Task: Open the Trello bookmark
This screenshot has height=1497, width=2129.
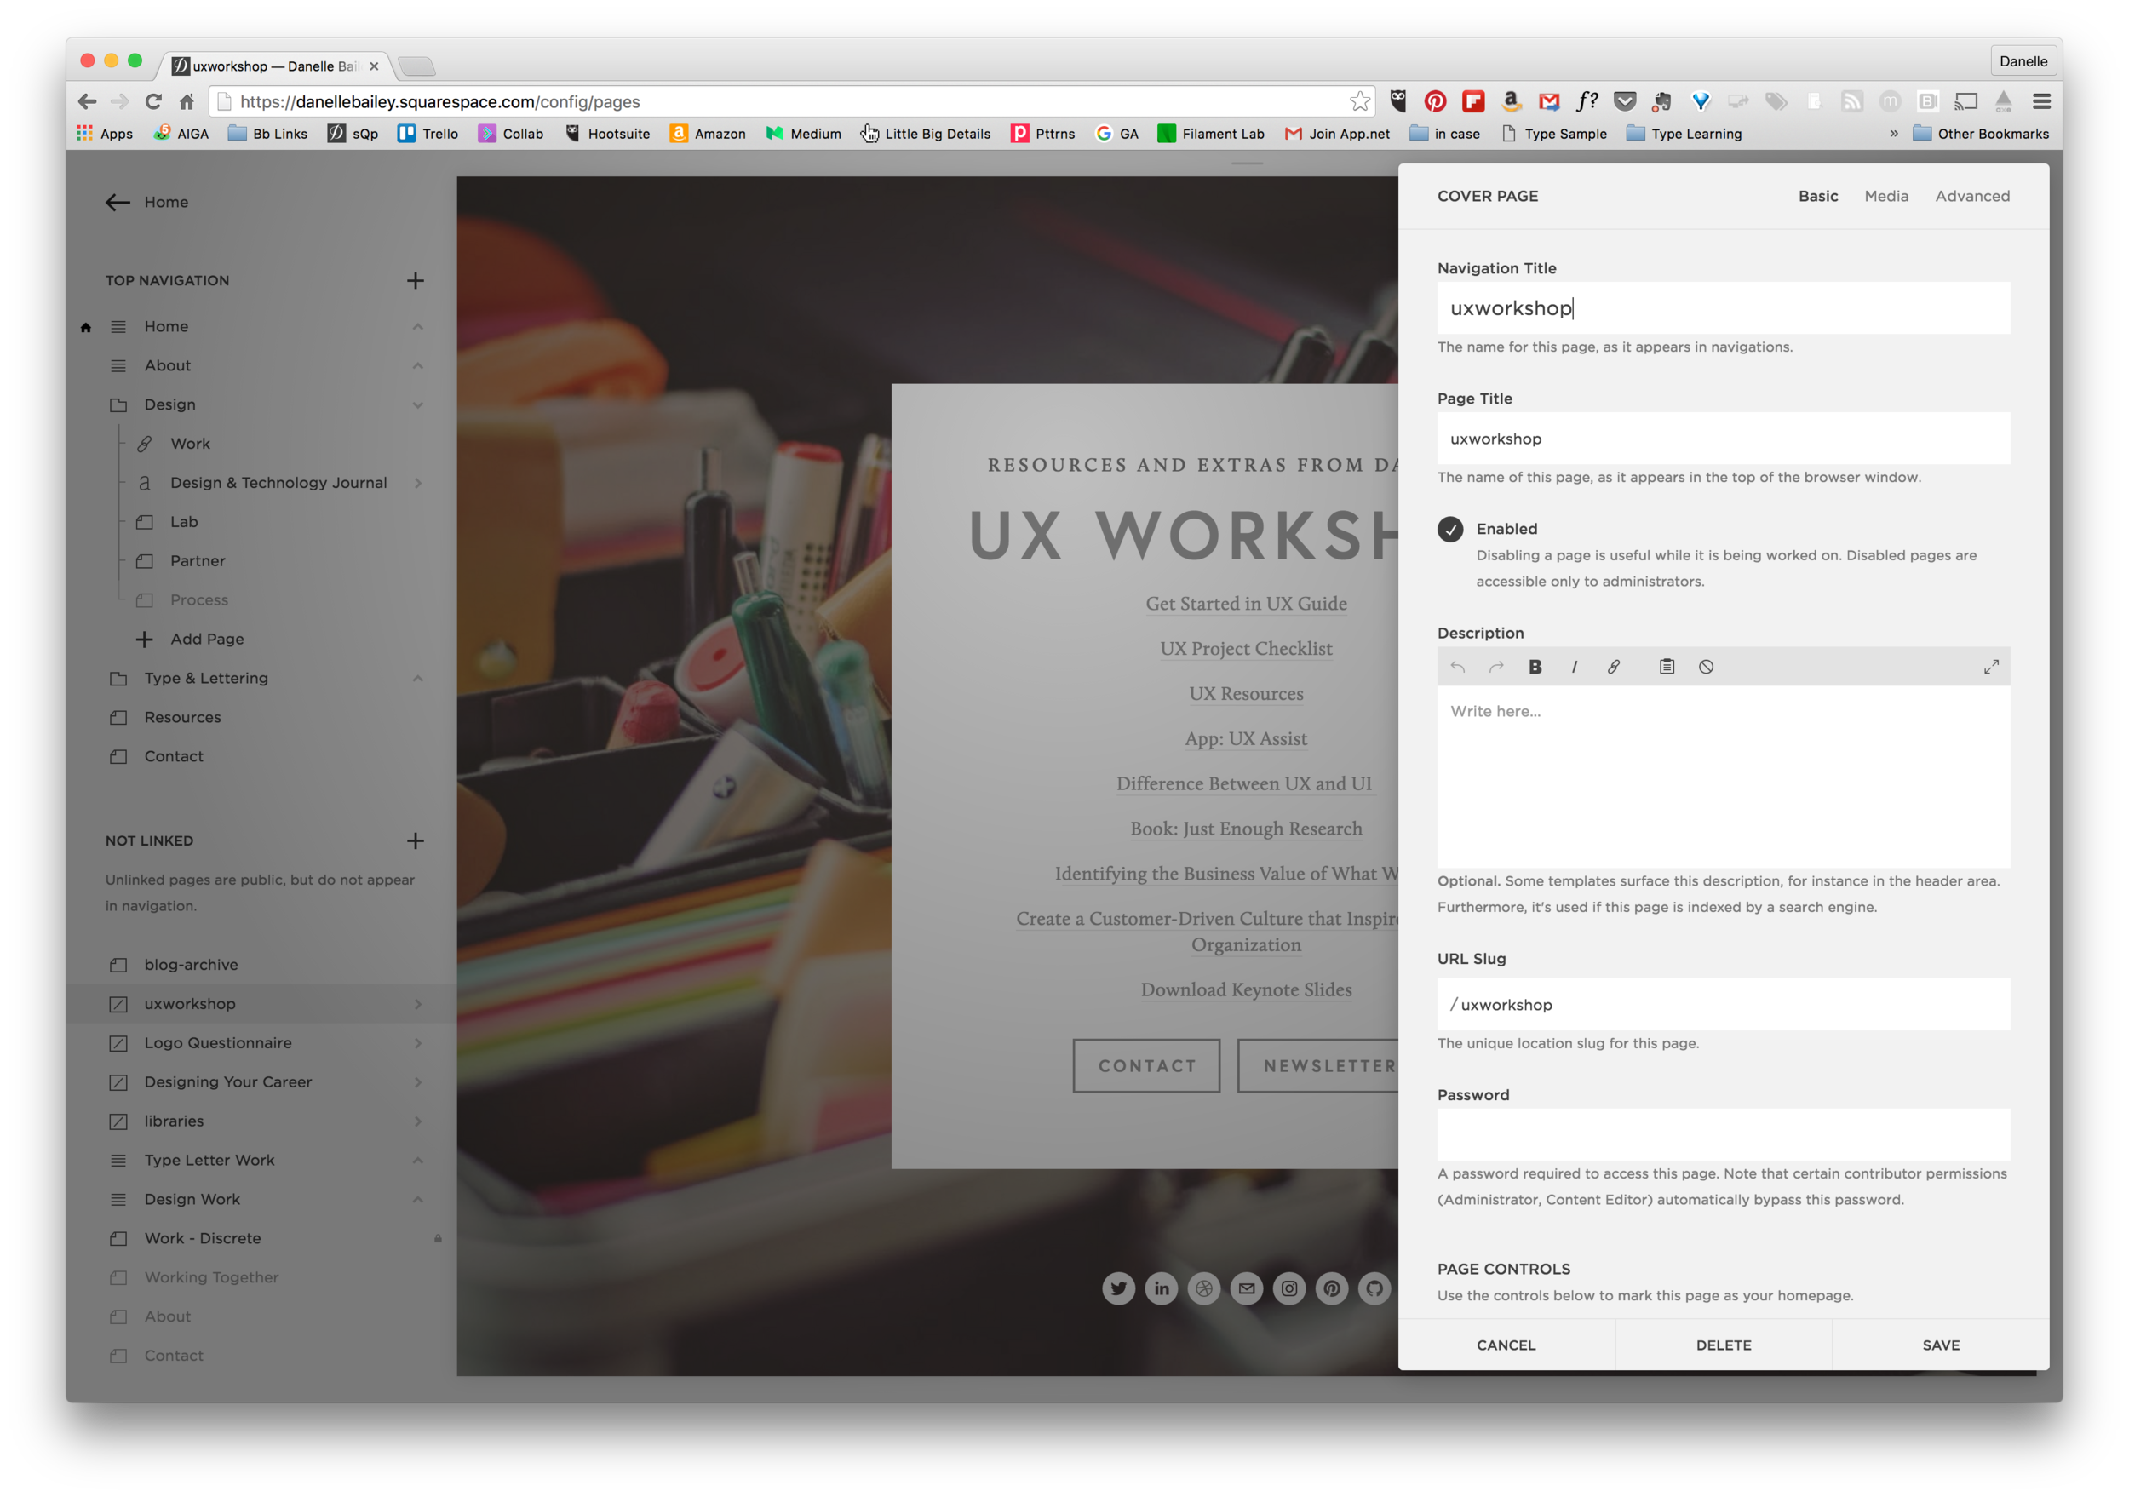Action: coord(428,134)
